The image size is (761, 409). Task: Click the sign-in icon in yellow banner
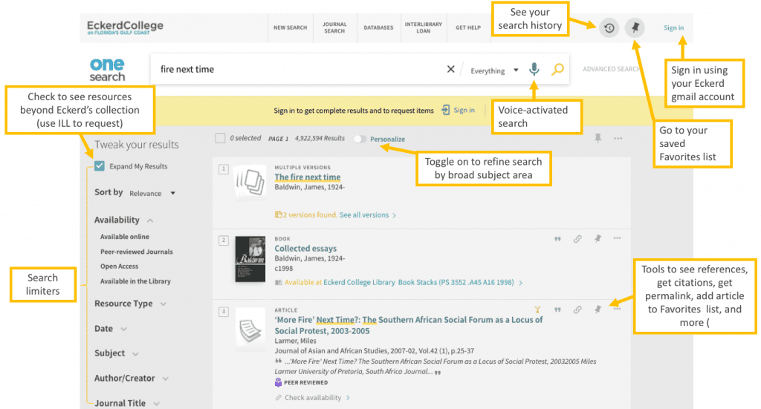[446, 110]
